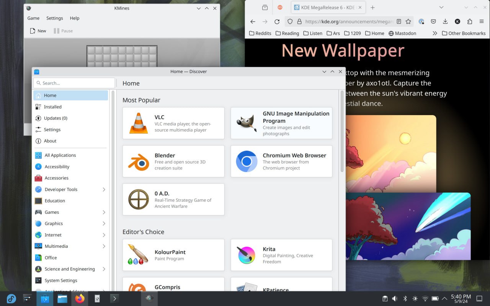
Task: Select the Blender application card
Action: 173,161
